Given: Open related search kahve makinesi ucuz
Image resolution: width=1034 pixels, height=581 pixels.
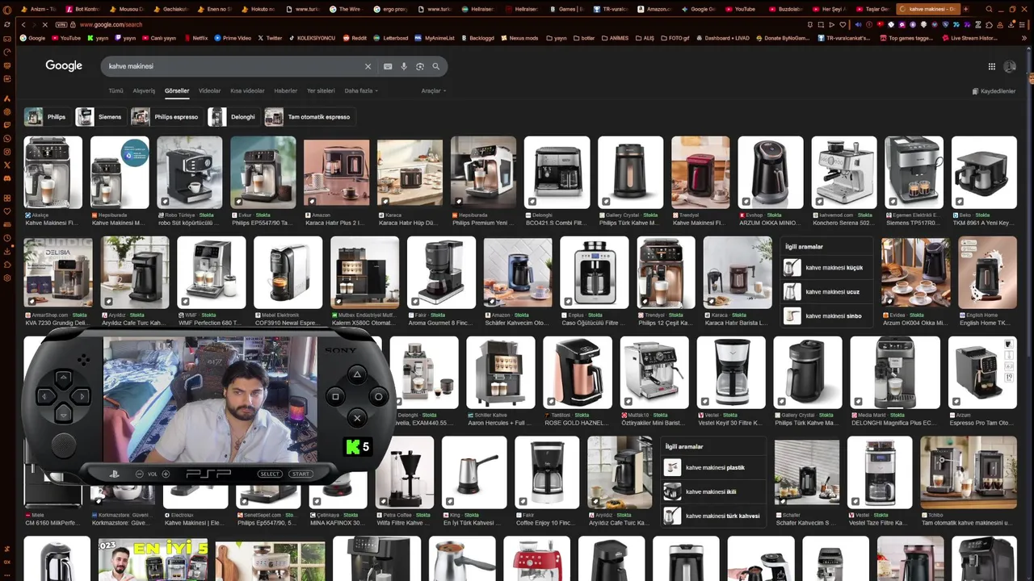Looking at the screenshot, I should pos(826,292).
